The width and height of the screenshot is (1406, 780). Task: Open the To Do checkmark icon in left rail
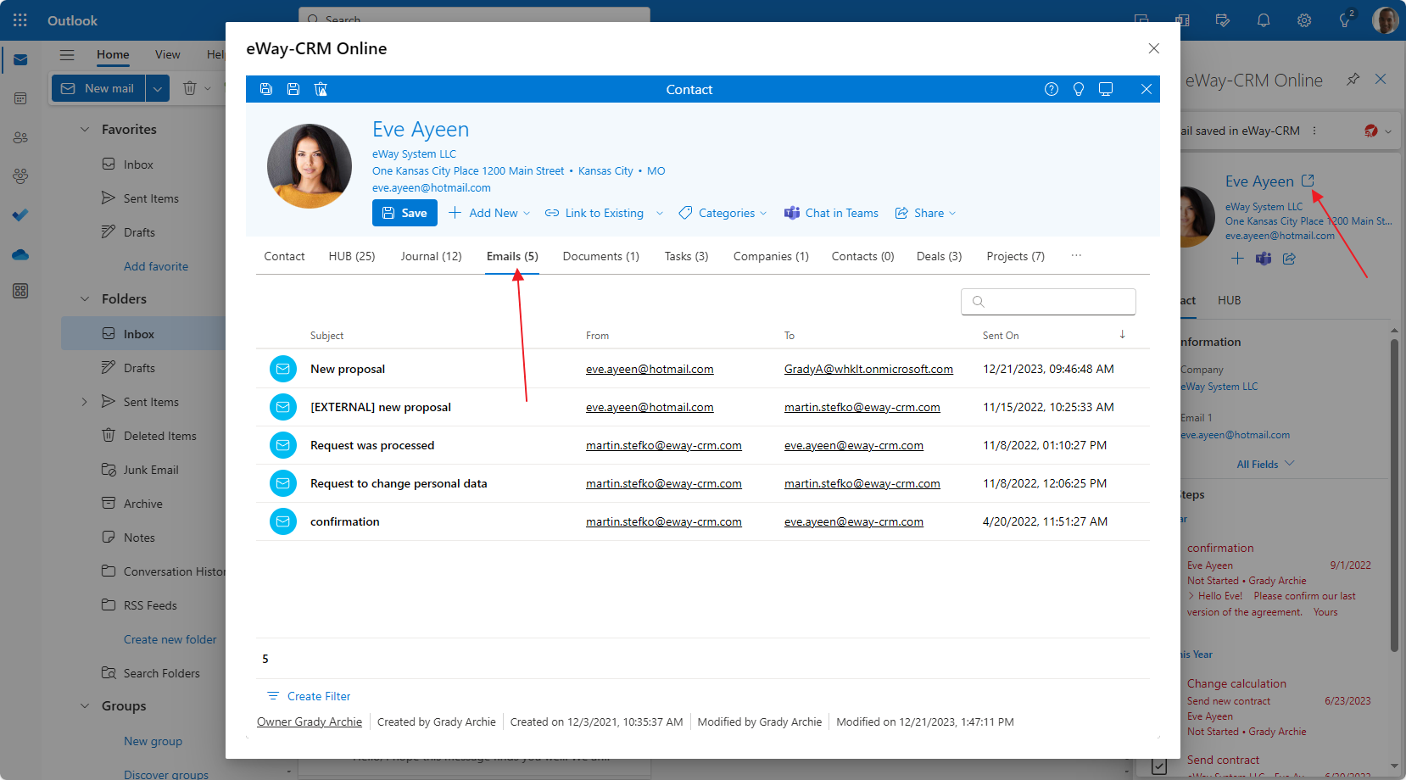[x=20, y=214]
